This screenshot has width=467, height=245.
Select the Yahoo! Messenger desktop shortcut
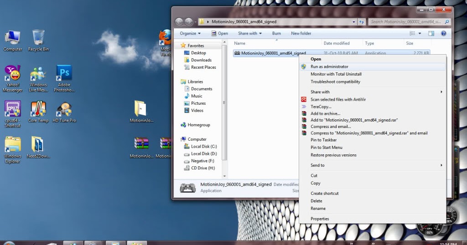[12, 78]
